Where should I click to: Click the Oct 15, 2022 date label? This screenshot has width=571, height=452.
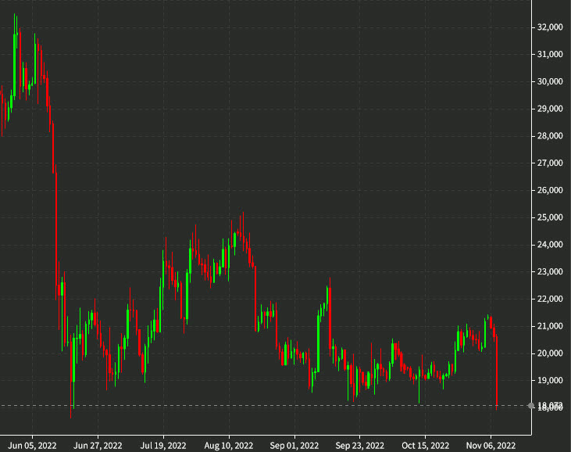426,443
